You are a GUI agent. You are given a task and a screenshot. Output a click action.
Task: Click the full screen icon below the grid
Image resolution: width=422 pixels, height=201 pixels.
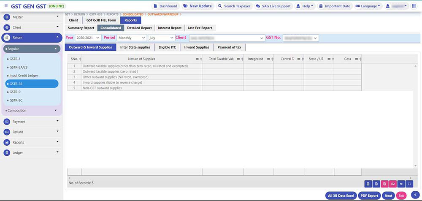[409, 184]
